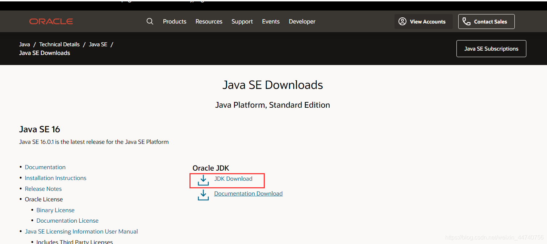Open the Products menu
Screen dimensions: 547x244
coord(175,22)
